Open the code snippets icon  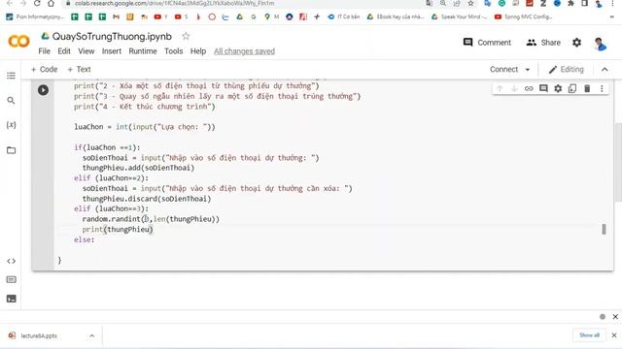coord(11,261)
